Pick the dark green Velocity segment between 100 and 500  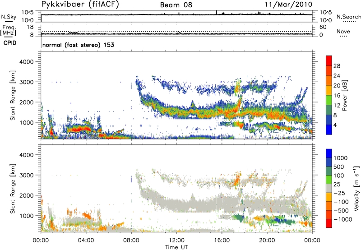329,171
